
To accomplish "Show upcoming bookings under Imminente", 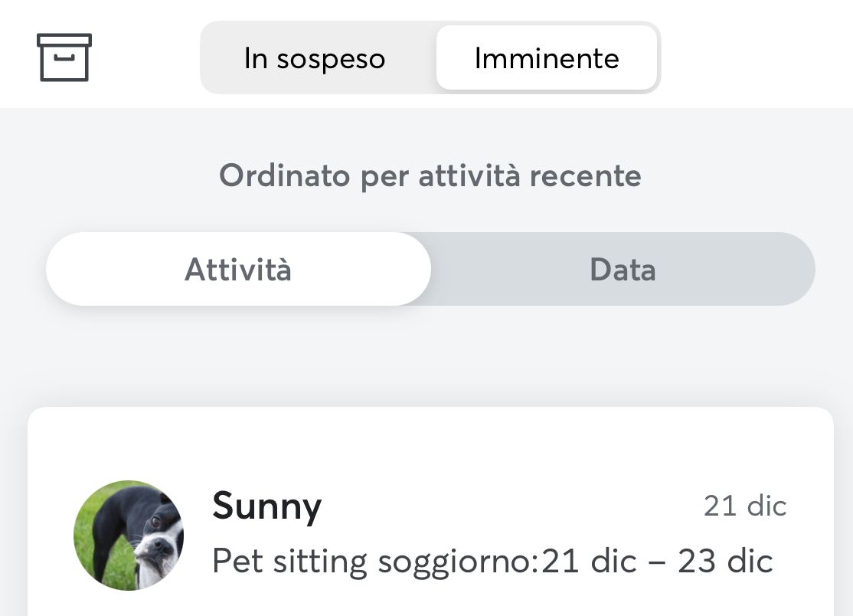I will point(547,58).
